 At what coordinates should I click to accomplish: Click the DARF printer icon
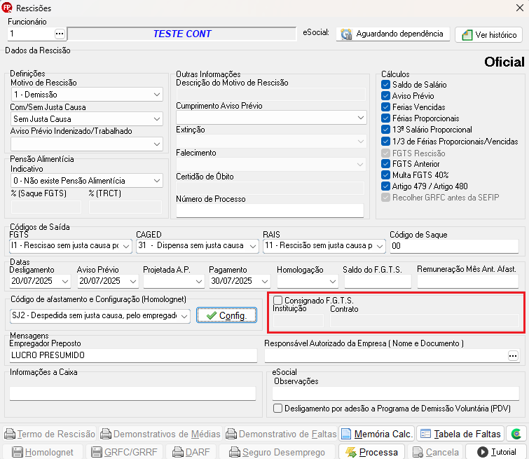[x=178, y=452]
